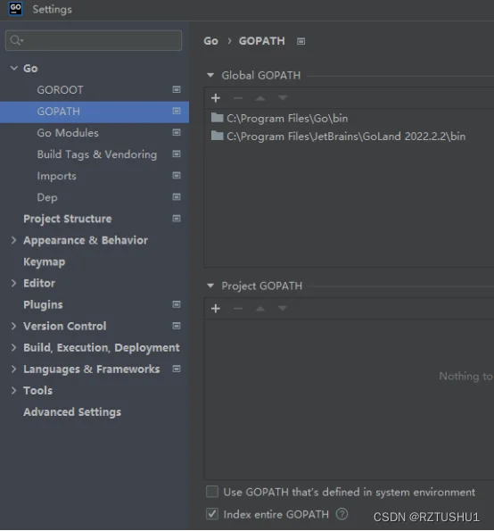The height and width of the screenshot is (531, 494).
Task: Uncheck Index entire GOPATH checkbox
Action: (x=212, y=514)
